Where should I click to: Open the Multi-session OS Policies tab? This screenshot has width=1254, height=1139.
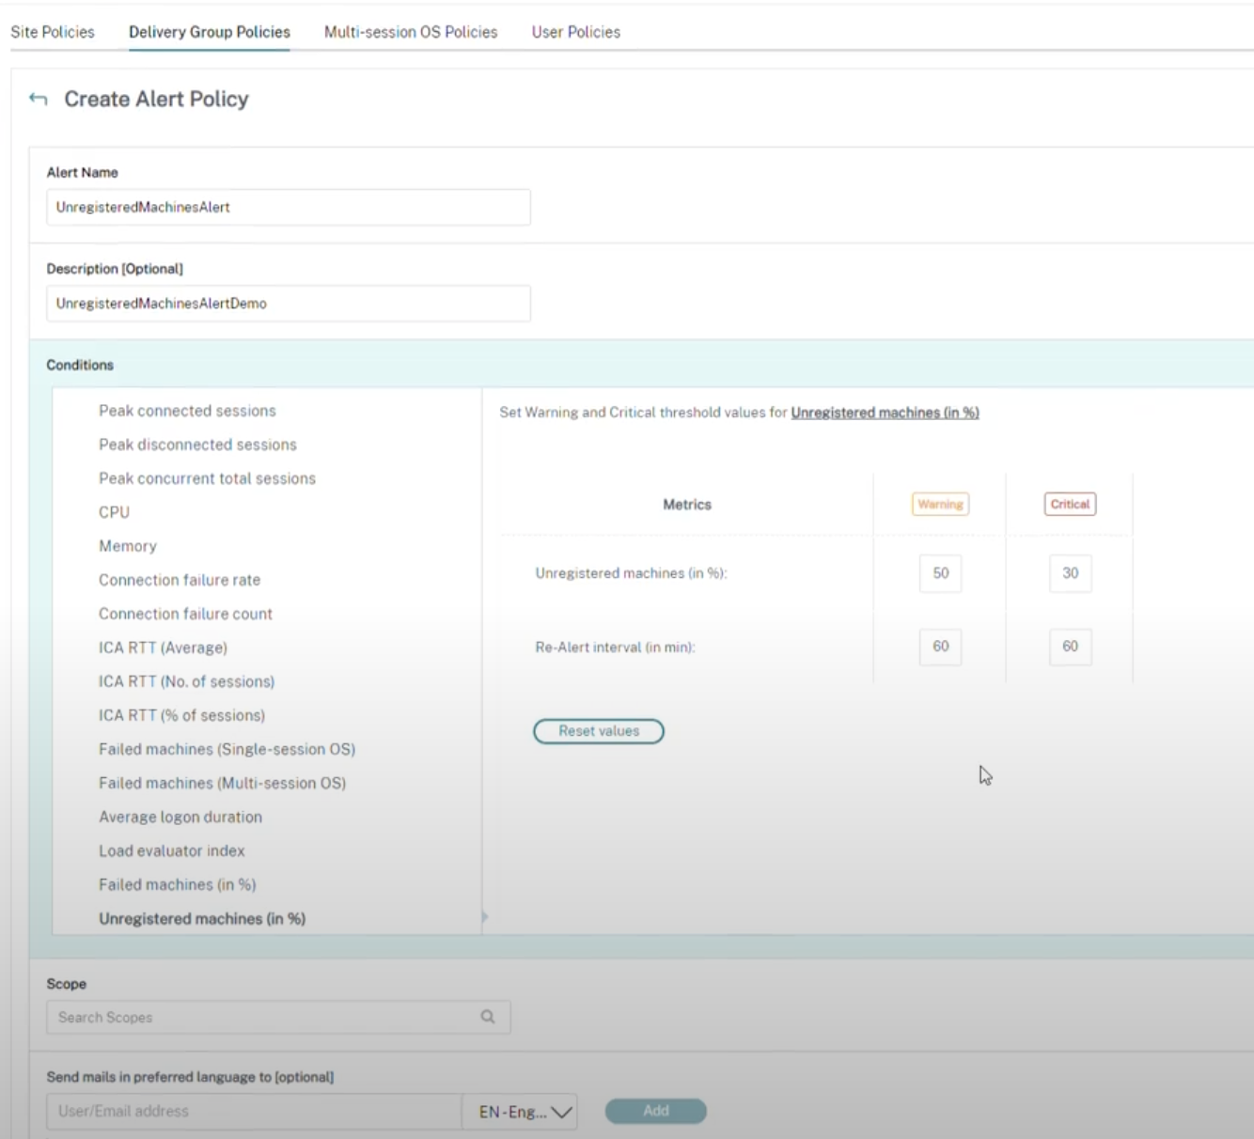[x=411, y=32]
